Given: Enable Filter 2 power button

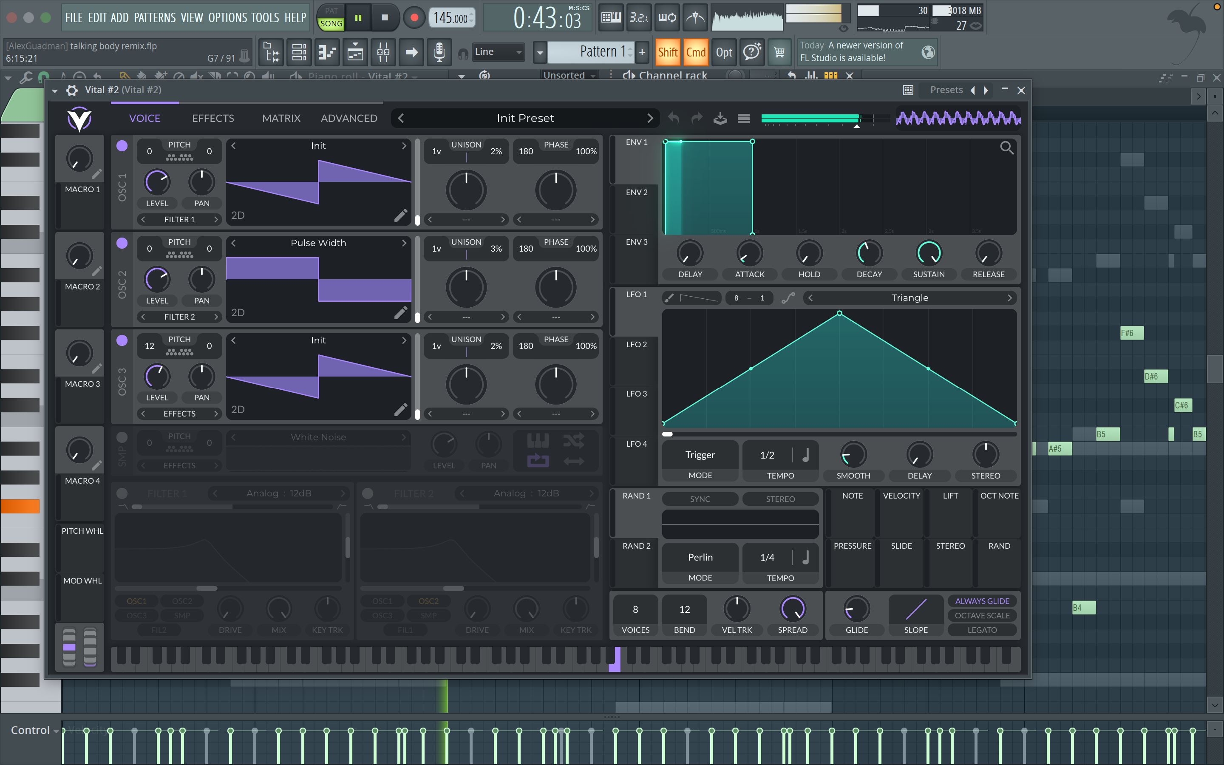Looking at the screenshot, I should [x=368, y=493].
